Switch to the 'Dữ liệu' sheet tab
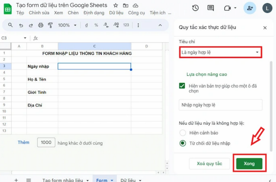This screenshot has width=276, height=182. pos(128,180)
